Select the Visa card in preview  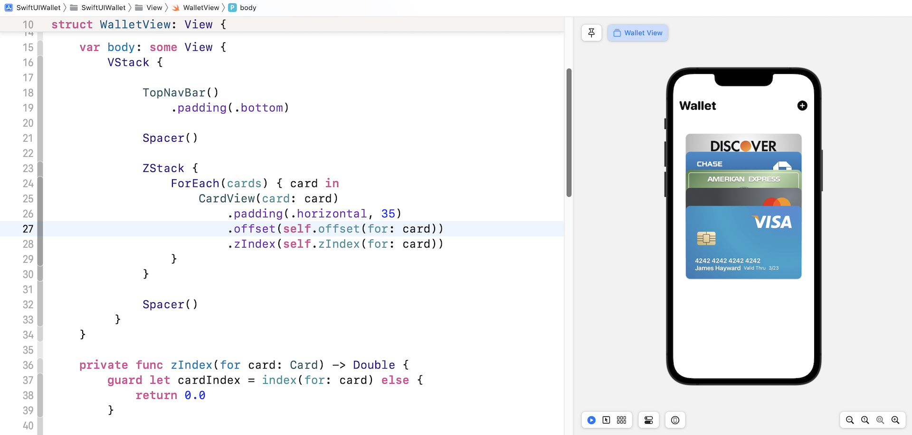click(x=743, y=242)
